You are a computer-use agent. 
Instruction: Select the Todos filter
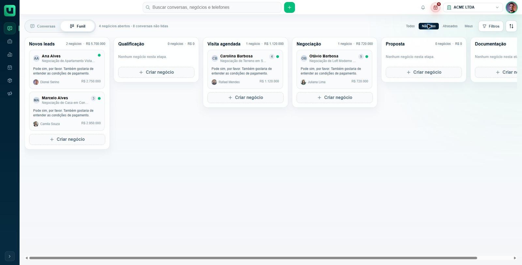click(x=410, y=26)
